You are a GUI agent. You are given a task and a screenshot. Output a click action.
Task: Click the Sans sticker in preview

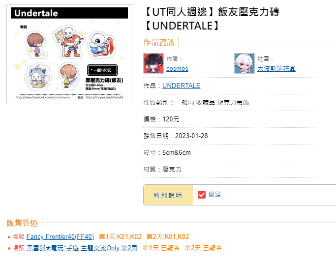pos(101,45)
